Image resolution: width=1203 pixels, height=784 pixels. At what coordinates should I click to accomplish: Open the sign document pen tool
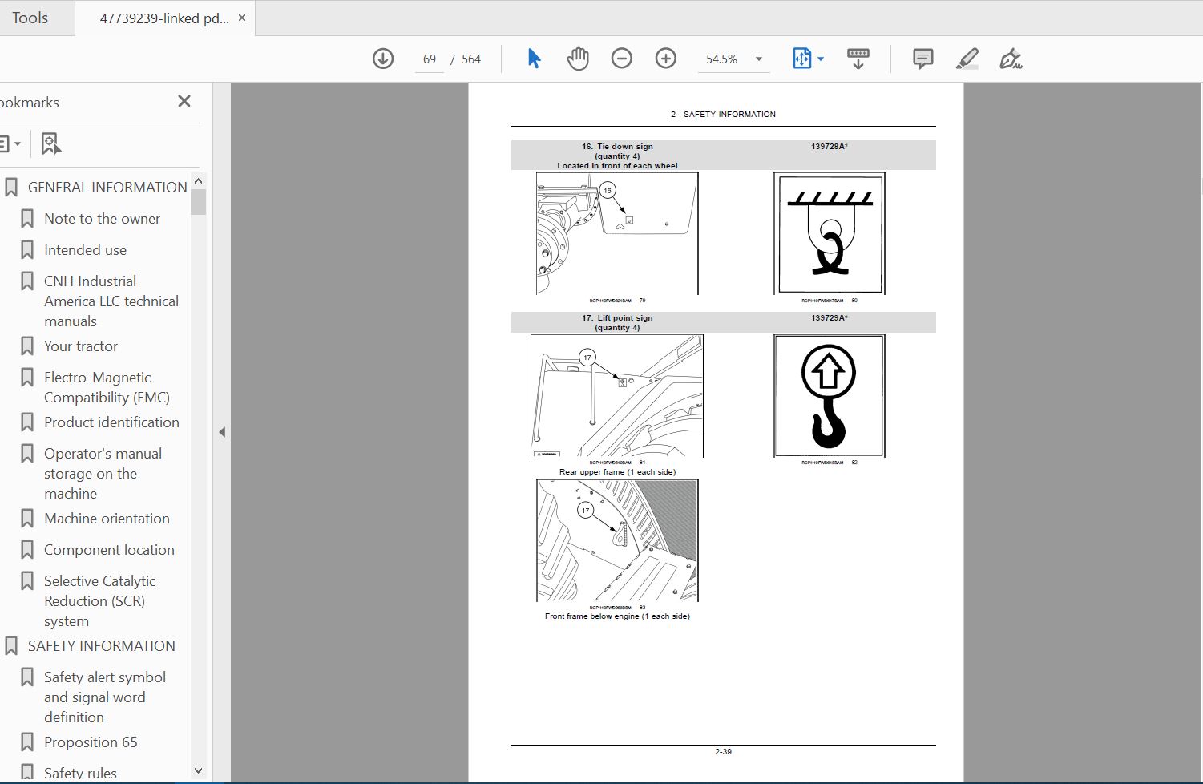point(1011,59)
